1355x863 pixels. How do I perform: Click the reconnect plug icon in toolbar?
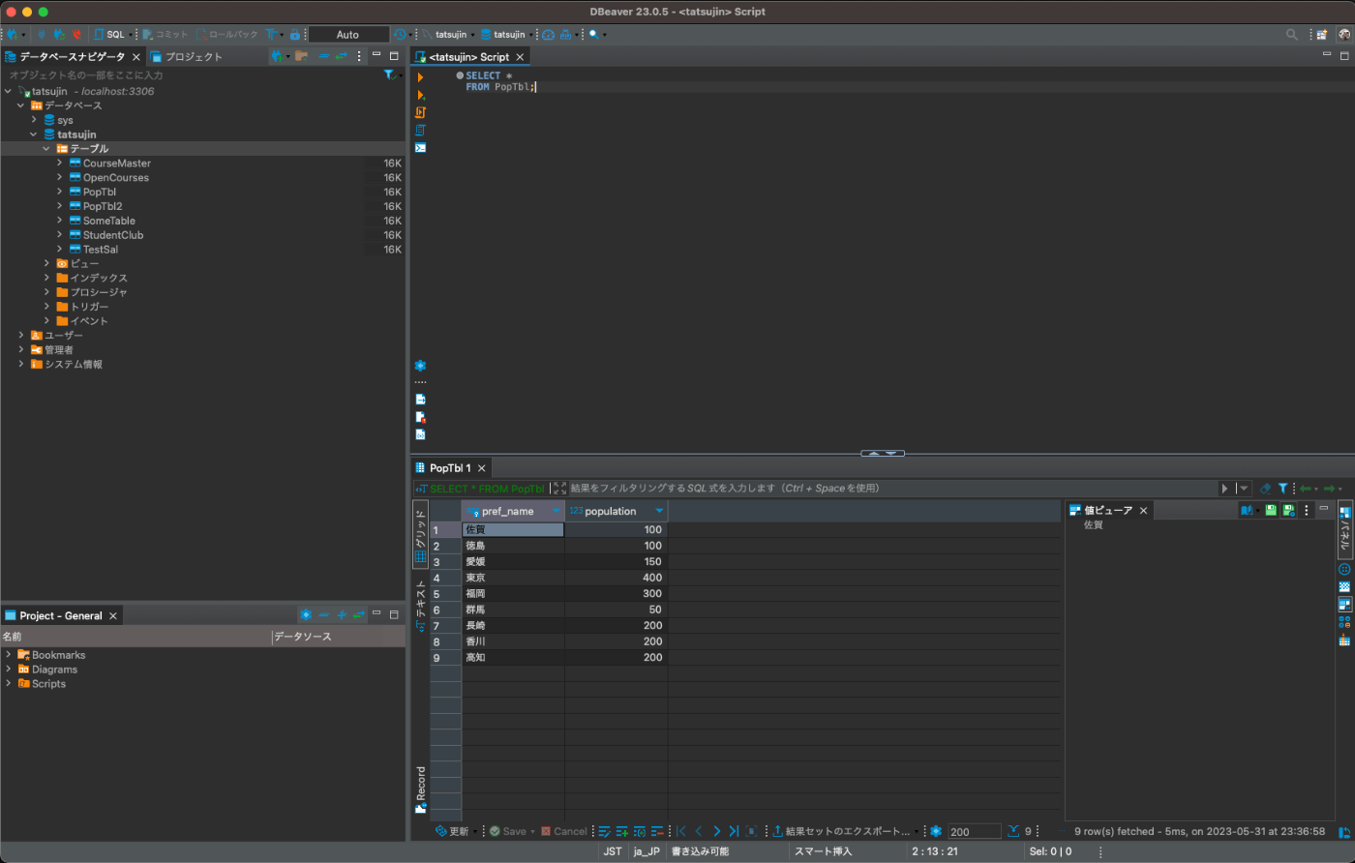58,34
